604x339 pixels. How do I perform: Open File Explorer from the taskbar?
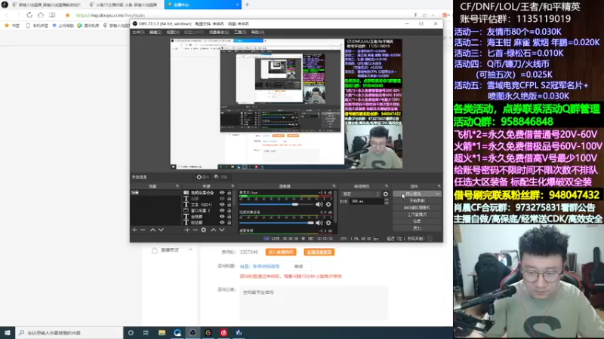point(162,333)
